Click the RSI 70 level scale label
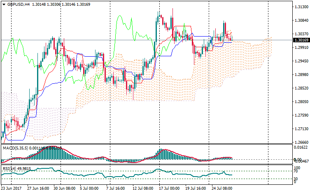This screenshot has width=310, height=193. coord(296,171)
